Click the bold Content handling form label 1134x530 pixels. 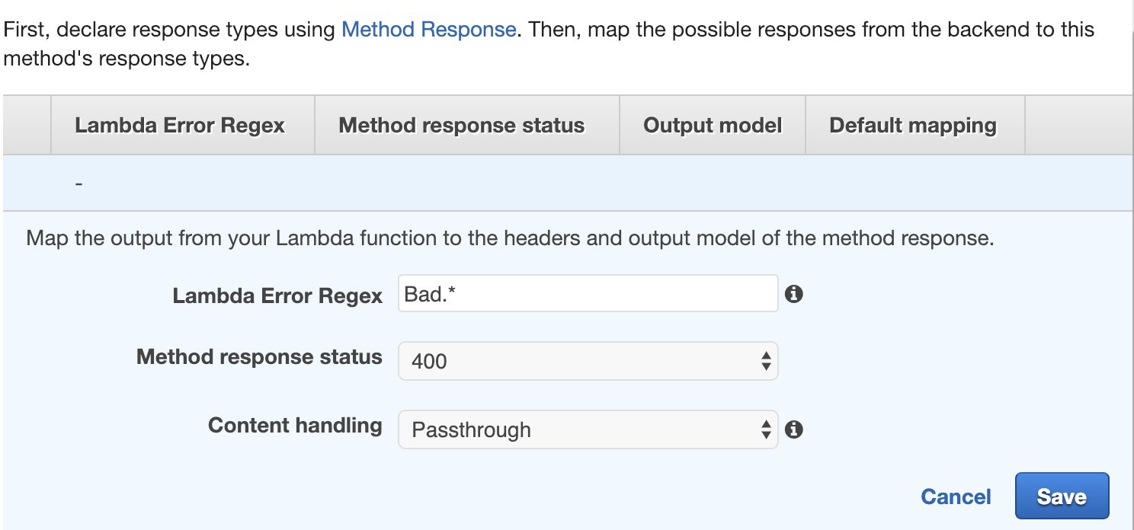(295, 425)
